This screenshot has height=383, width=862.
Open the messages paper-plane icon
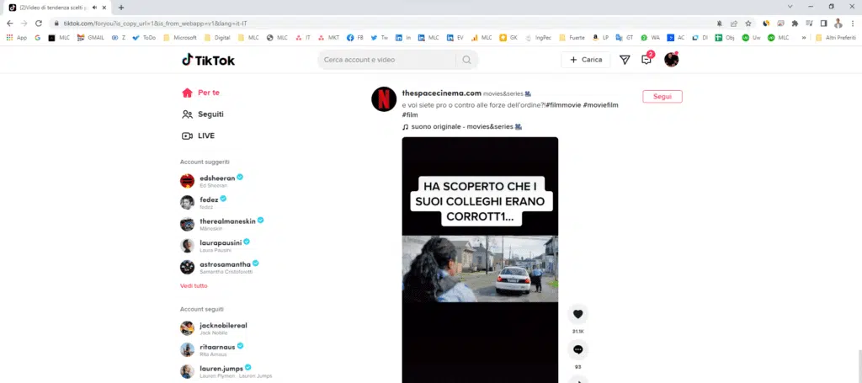click(x=625, y=60)
